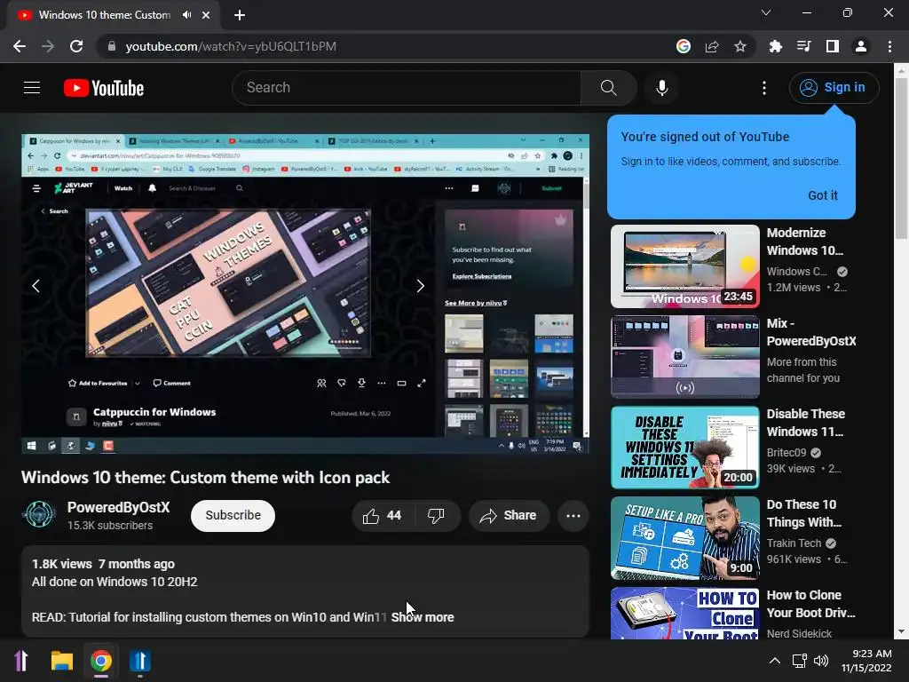Bookmark this page with star icon
The height and width of the screenshot is (682, 909).
pos(740,46)
